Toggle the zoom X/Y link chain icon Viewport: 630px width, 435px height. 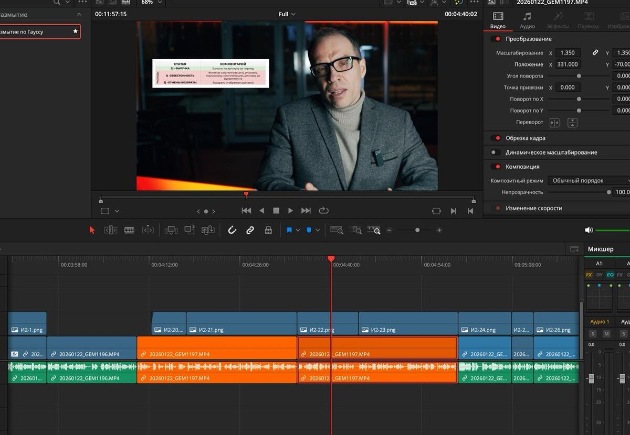click(595, 52)
